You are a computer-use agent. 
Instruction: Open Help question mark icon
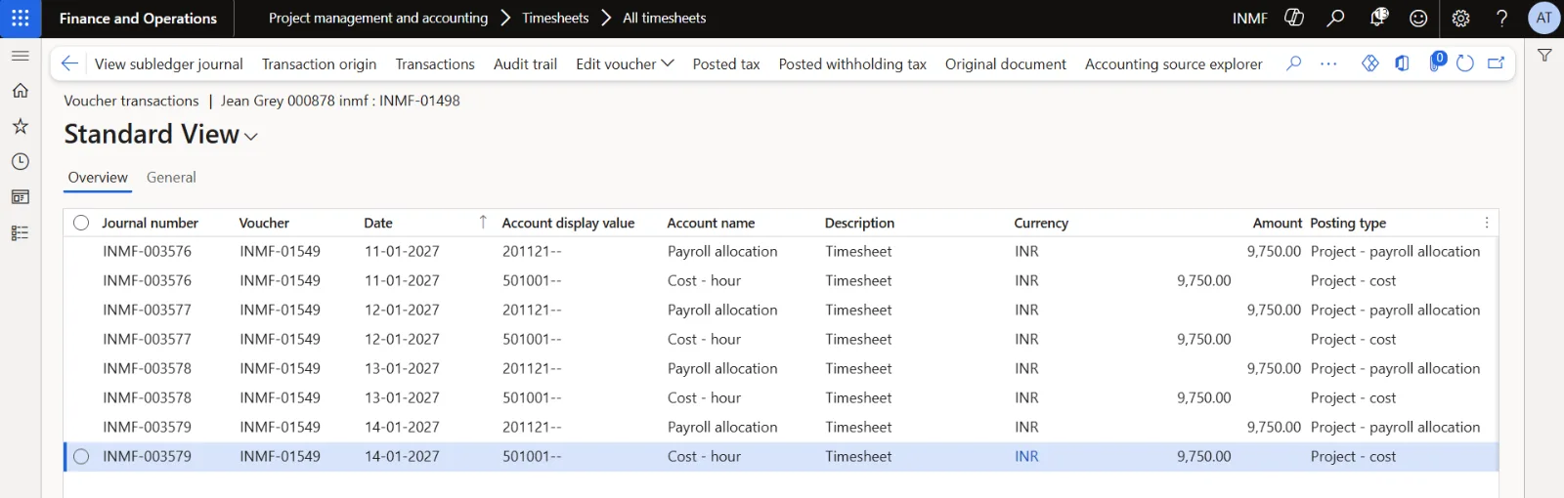tap(1501, 18)
